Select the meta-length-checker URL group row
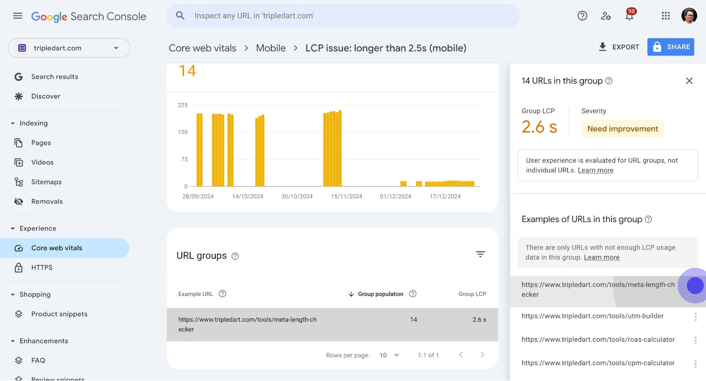This screenshot has height=381, width=706. (x=332, y=325)
